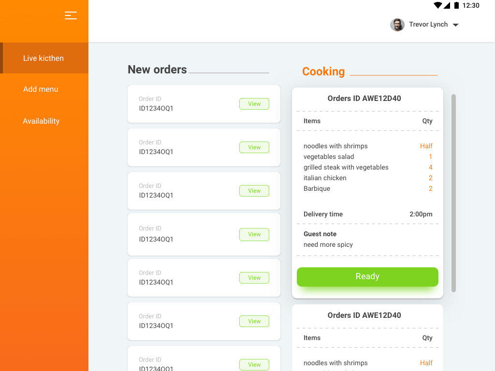Image resolution: width=495 pixels, height=371 pixels.
Task: Go to Add menu section
Action: coord(41,89)
